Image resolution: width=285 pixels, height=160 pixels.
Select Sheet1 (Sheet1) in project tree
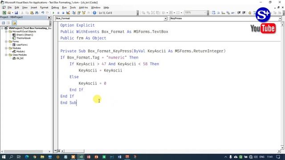(x=24, y=35)
